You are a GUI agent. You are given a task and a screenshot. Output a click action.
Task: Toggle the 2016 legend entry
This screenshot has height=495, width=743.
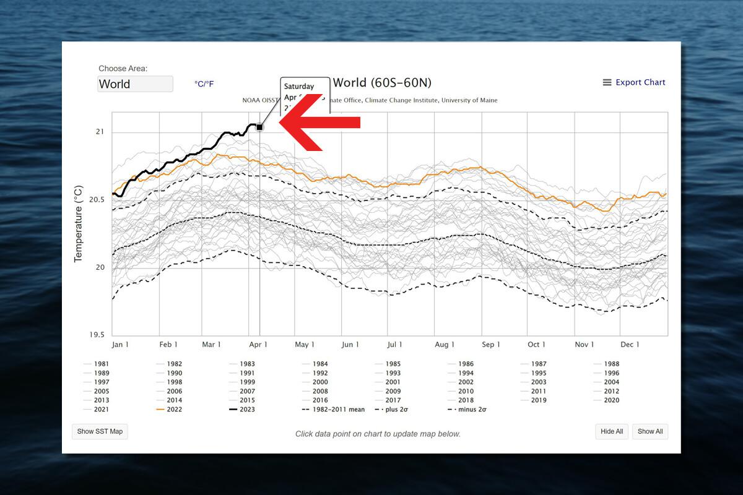320,400
